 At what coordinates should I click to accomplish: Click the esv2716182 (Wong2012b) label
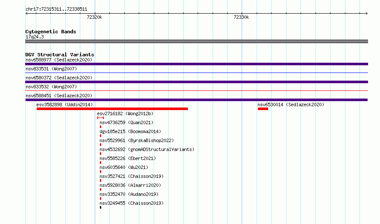125,113
